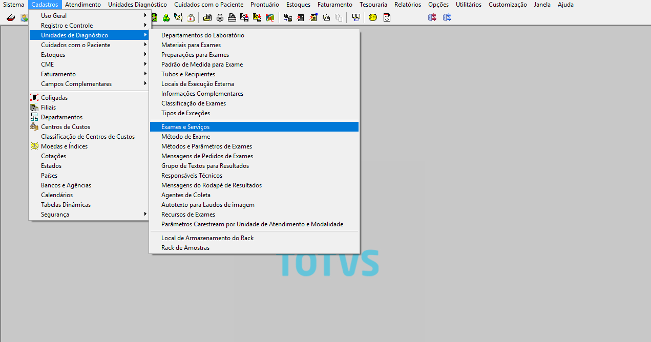
Task: Expand the Campos Complementares submenu arrow
Action: click(145, 83)
